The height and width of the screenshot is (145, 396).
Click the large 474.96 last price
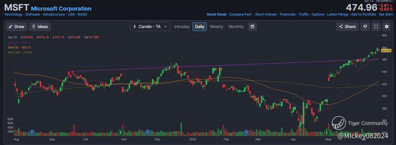[x=361, y=7]
